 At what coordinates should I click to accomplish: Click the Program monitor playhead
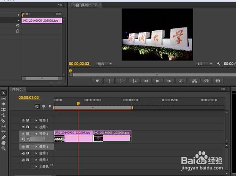(70, 71)
